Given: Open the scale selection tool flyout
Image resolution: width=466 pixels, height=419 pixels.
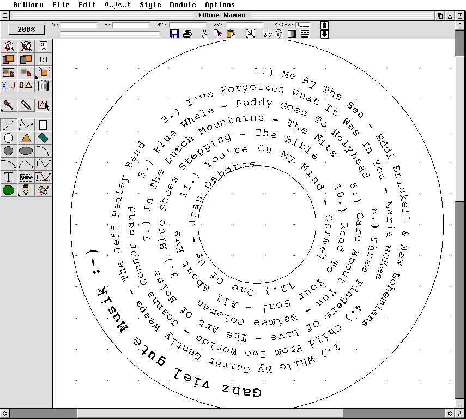Looking at the screenshot, I should pyautogui.click(x=44, y=73).
